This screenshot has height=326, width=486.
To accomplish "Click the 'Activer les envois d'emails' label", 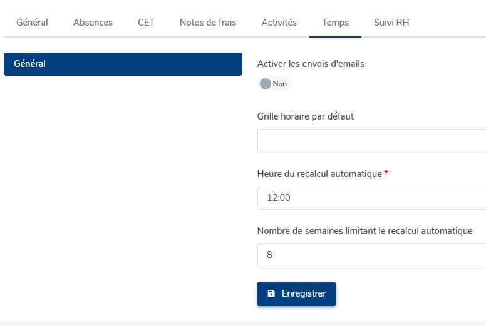I will click(311, 64).
